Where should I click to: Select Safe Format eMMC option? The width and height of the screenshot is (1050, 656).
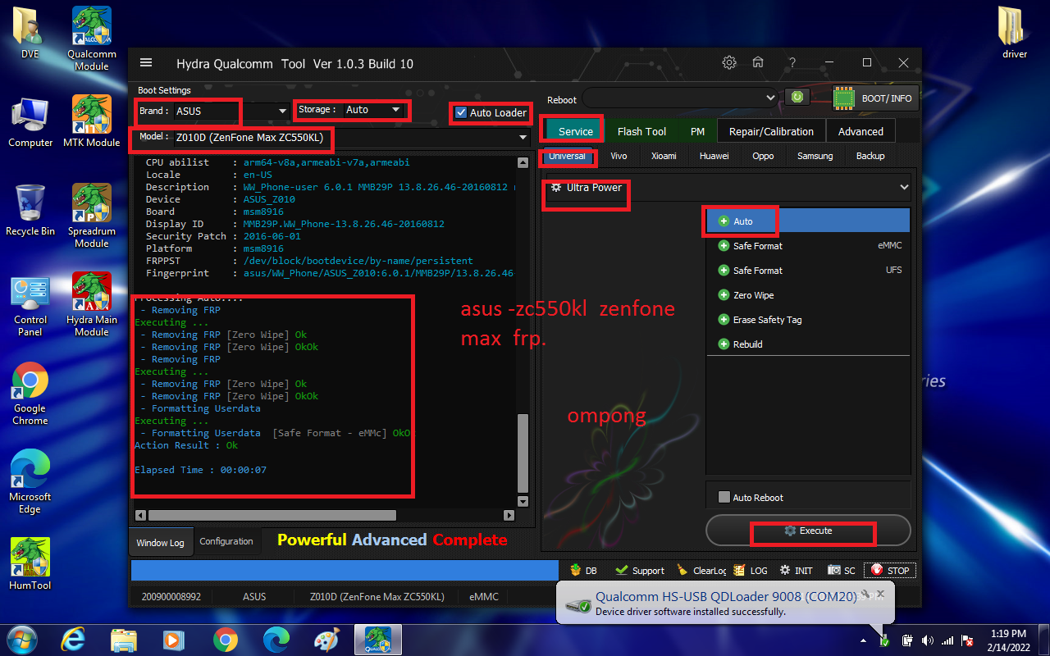point(808,246)
